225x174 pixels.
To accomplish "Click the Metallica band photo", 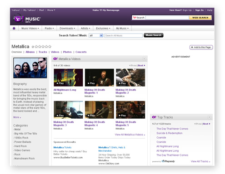I will click(30, 68).
